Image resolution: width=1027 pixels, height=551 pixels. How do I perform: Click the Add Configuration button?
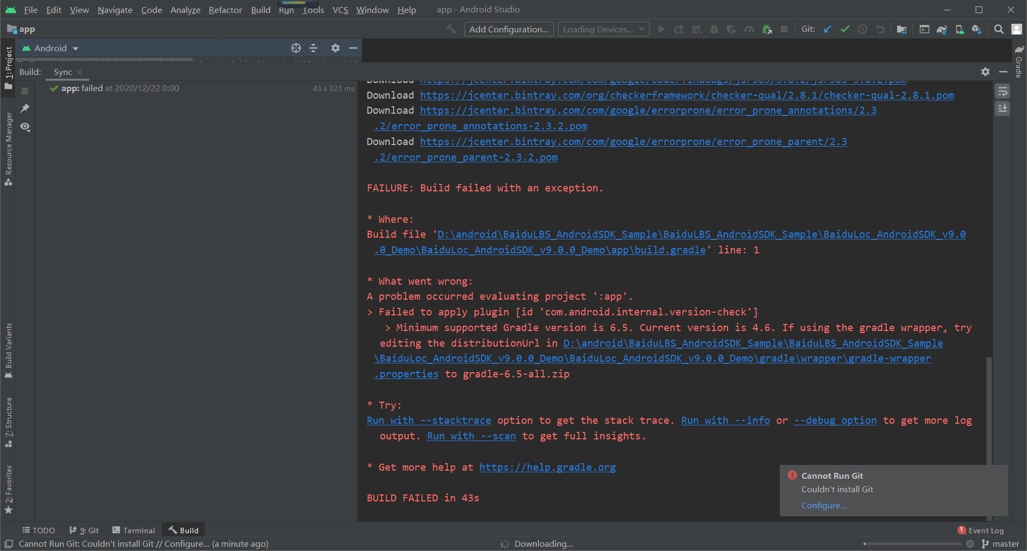pos(508,29)
